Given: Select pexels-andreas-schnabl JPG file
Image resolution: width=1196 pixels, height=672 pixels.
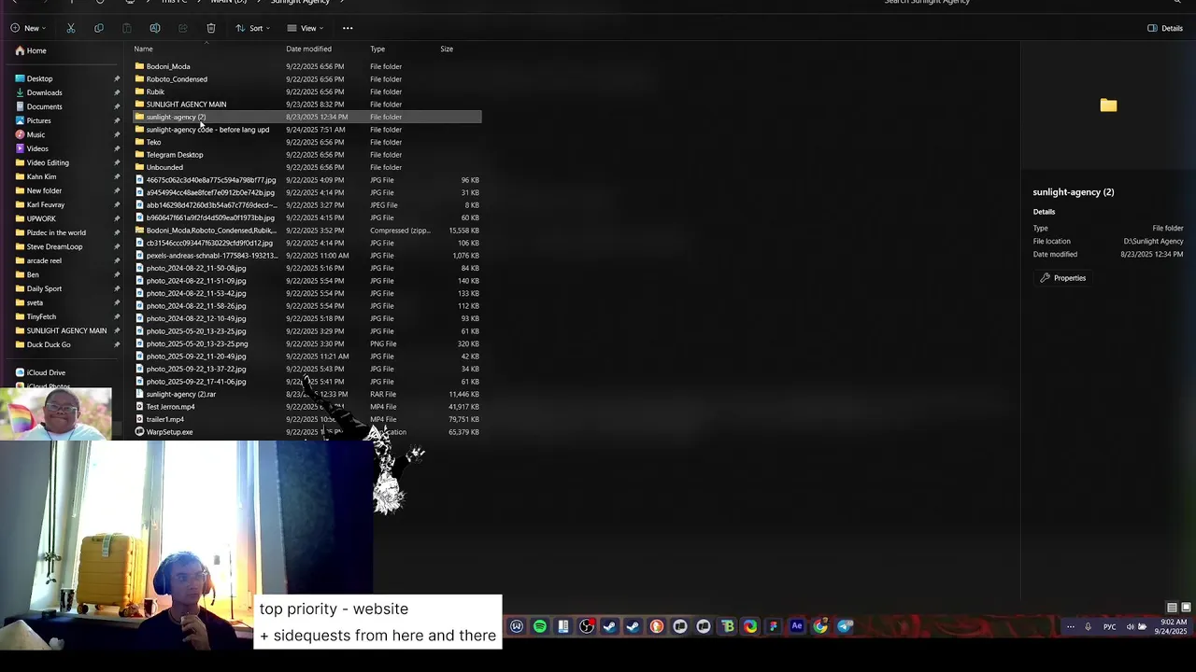Looking at the screenshot, I should (x=211, y=256).
